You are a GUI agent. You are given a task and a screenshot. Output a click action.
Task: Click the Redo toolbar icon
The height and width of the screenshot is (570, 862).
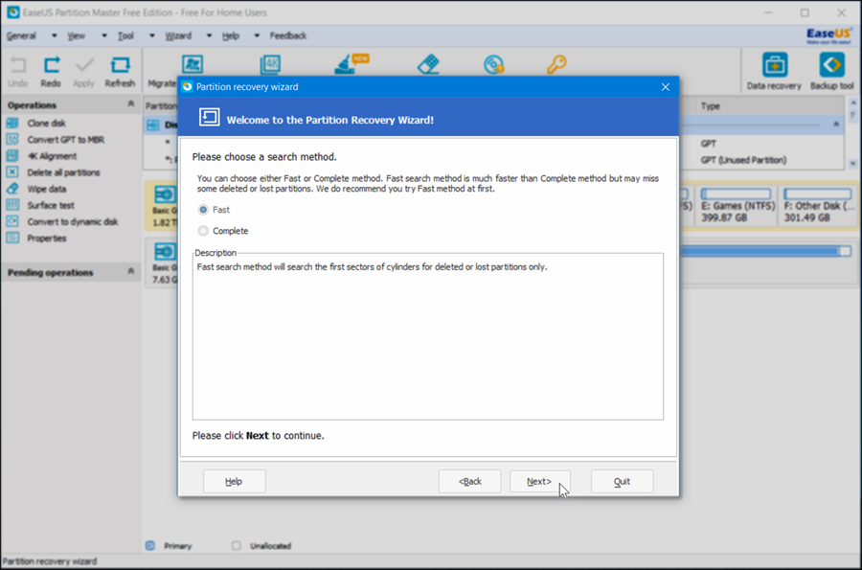[x=51, y=72]
